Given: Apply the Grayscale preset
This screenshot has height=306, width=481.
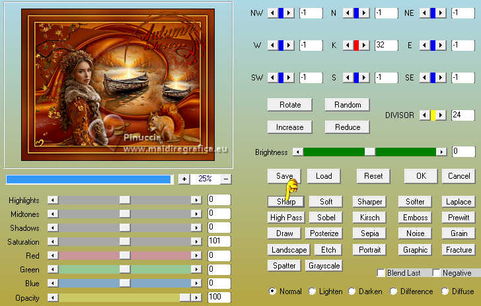Looking at the screenshot, I should coord(324,266).
